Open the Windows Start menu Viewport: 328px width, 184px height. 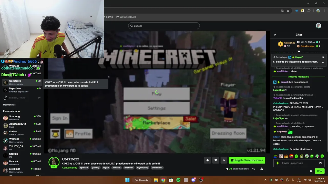(x=127, y=180)
